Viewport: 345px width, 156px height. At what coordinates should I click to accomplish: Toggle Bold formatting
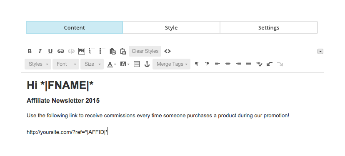coord(30,51)
